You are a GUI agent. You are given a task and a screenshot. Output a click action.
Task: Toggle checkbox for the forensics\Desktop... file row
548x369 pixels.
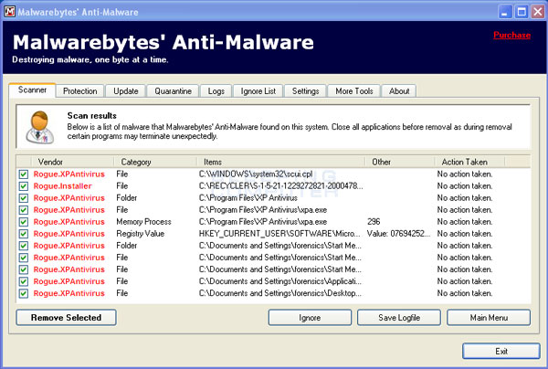coord(24,293)
